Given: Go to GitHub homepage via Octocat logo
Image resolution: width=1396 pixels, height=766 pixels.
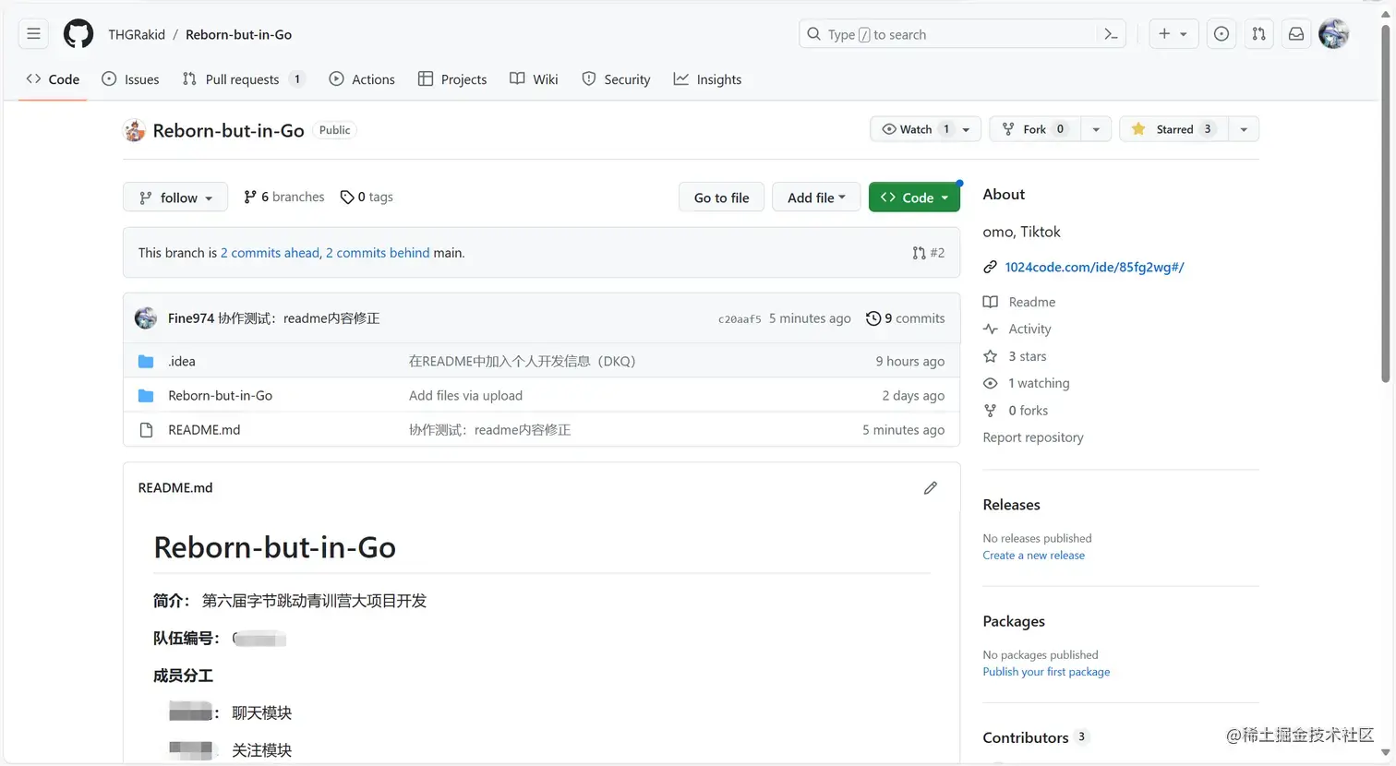Looking at the screenshot, I should (78, 34).
